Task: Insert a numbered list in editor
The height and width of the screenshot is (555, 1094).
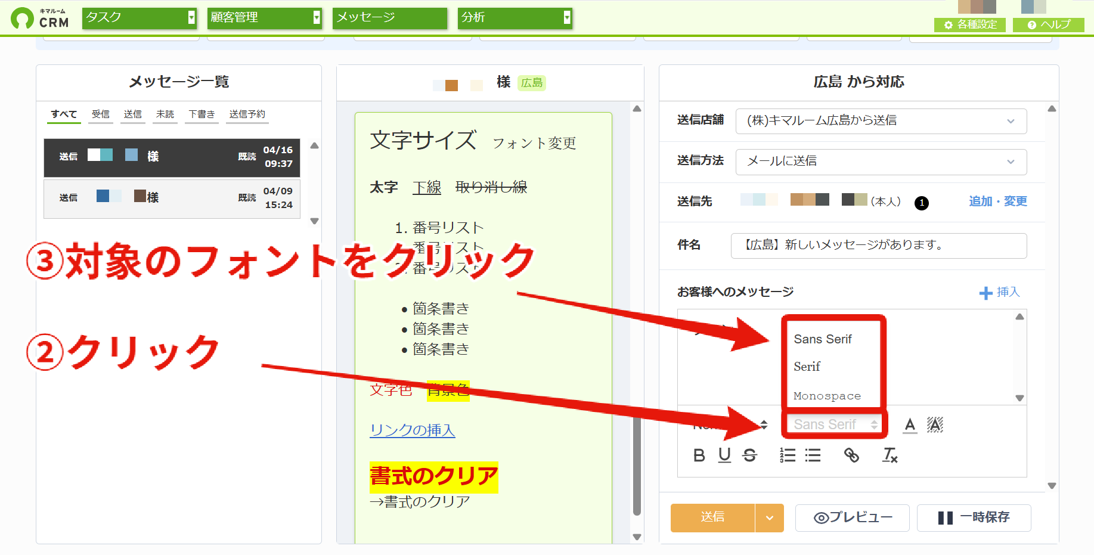Action: [788, 455]
